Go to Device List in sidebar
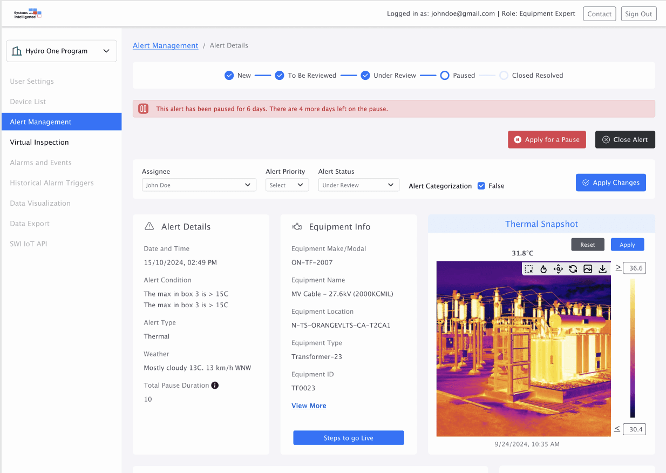The image size is (666, 473). pyautogui.click(x=28, y=102)
